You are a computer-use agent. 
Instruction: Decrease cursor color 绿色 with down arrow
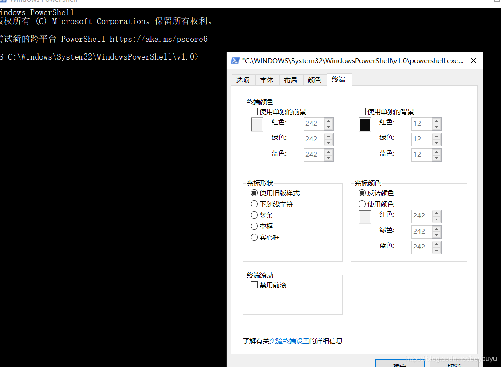click(x=437, y=235)
